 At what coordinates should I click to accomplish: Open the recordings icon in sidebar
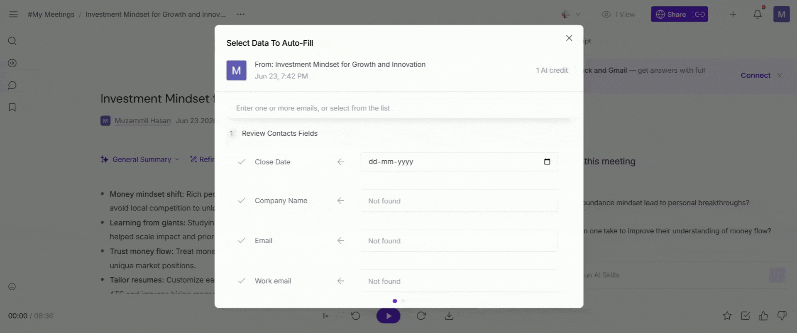point(12,63)
